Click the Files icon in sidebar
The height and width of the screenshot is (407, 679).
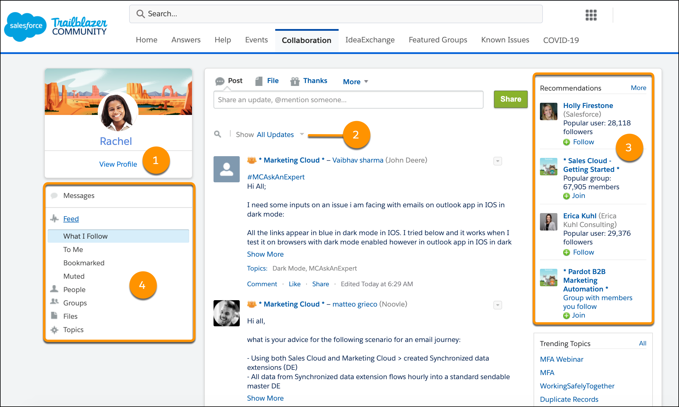(54, 315)
